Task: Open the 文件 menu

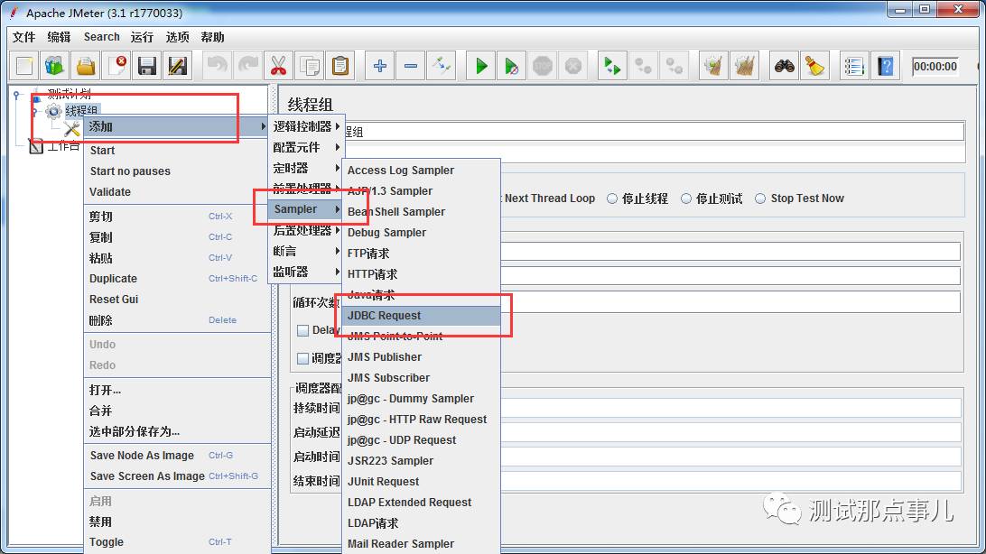Action: 23,37
